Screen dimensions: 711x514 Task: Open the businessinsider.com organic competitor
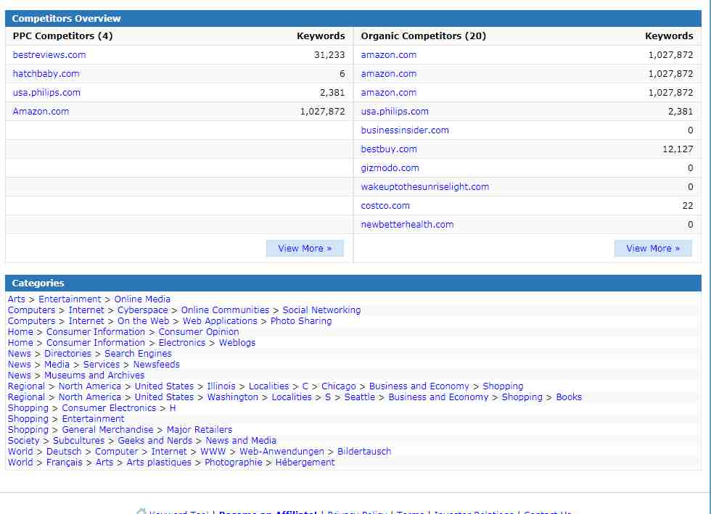pyautogui.click(x=405, y=130)
